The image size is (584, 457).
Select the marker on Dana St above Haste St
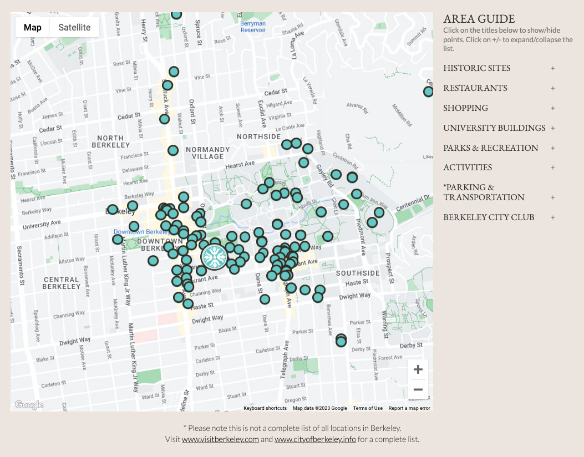265,299
